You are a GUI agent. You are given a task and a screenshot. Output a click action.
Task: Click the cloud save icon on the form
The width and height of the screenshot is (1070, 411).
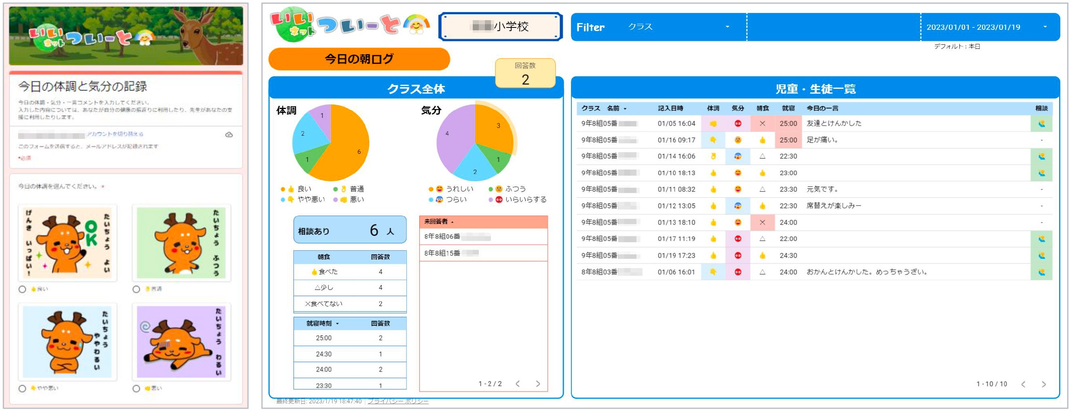[x=232, y=134]
